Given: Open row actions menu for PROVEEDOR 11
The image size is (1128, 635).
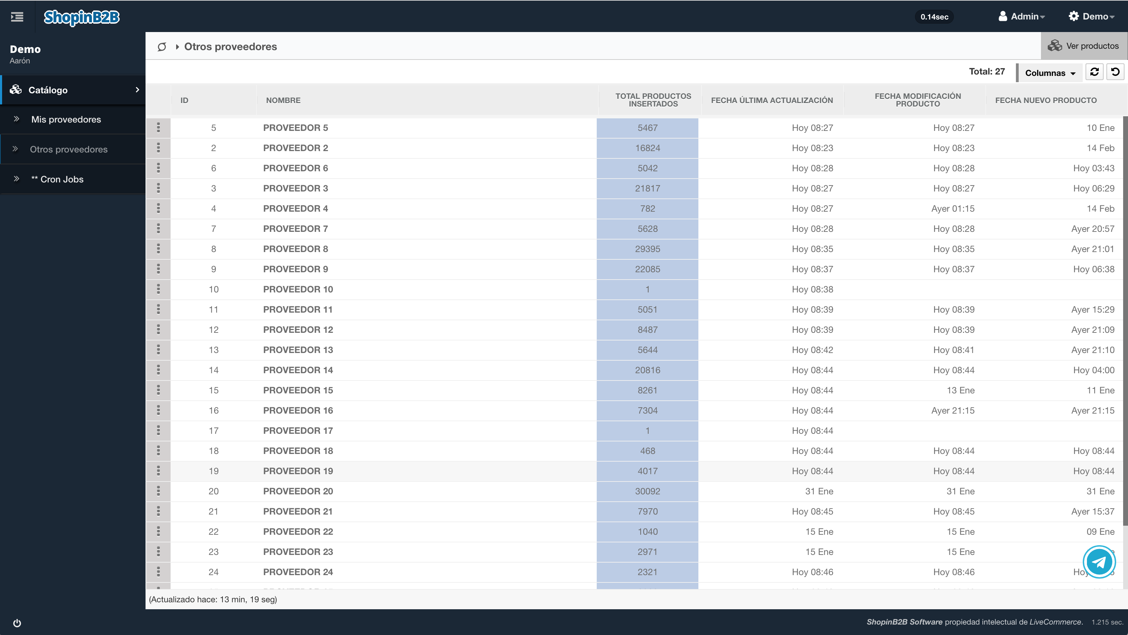Looking at the screenshot, I should [158, 309].
